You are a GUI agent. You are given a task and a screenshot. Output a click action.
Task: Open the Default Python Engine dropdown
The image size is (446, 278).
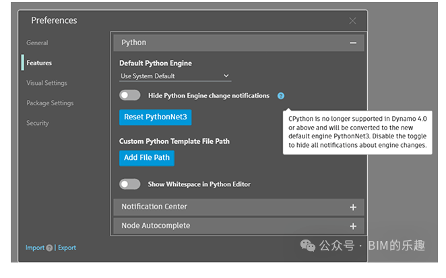(175, 76)
